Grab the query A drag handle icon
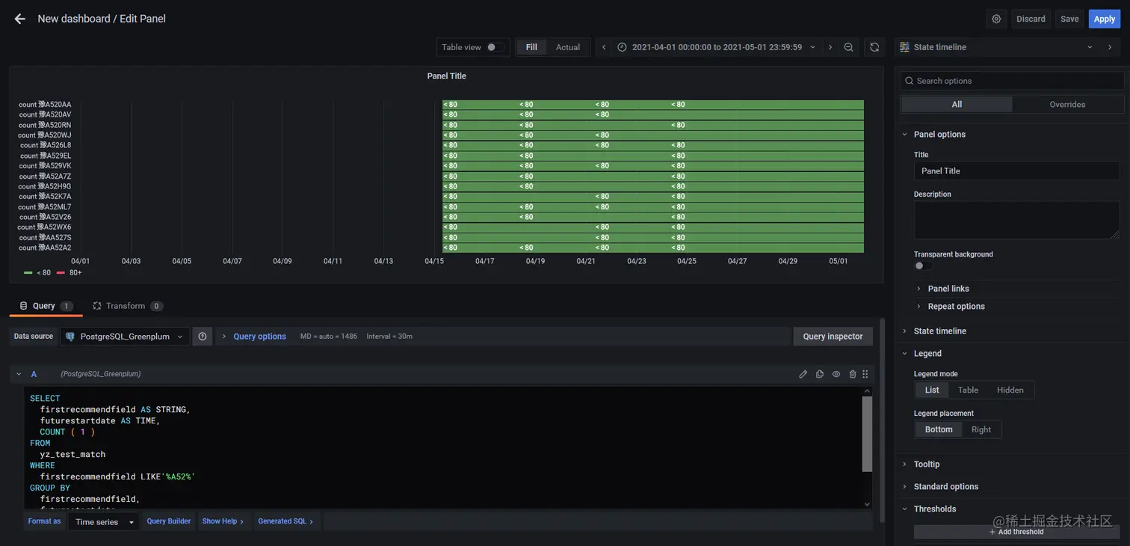1130x546 pixels. (865, 374)
